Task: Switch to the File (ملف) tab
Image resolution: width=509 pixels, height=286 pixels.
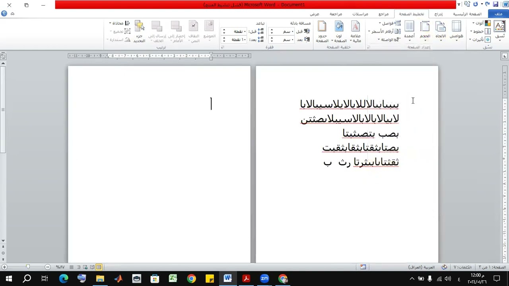Action: pyautogui.click(x=498, y=14)
